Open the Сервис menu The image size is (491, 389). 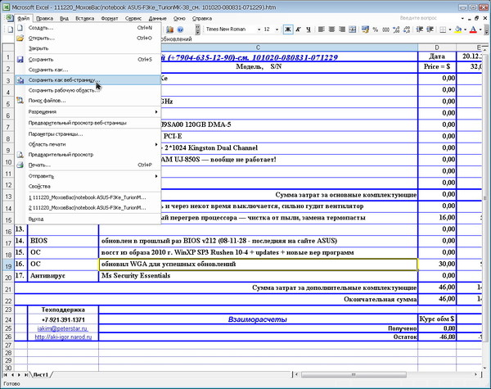click(x=133, y=19)
